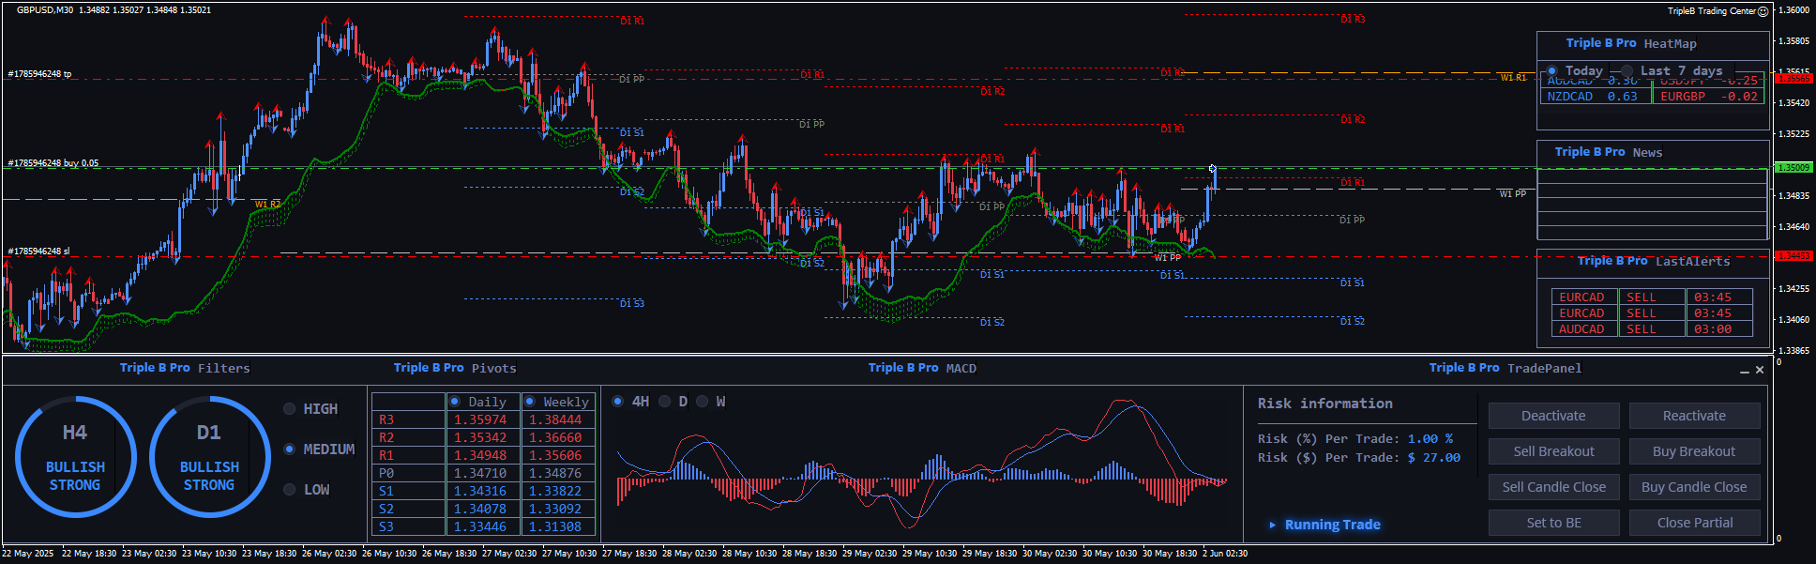Click the D1 bullish strength gauge

coord(209,457)
